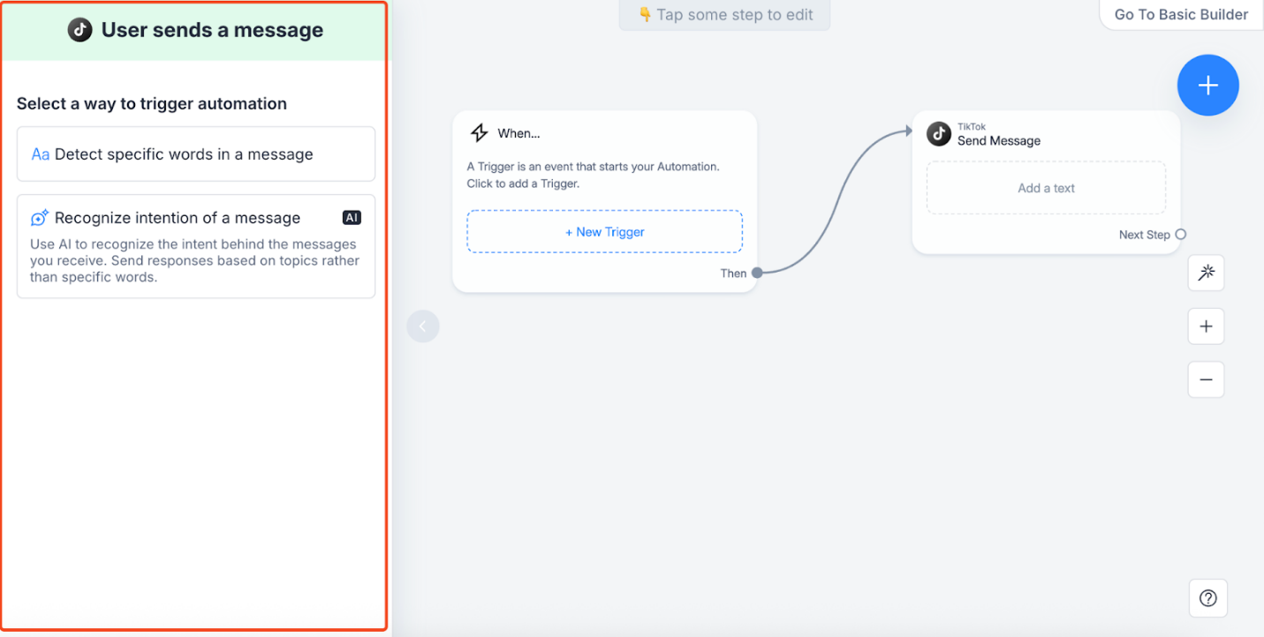Image resolution: width=1264 pixels, height=637 pixels.
Task: Zoom out using the minus icon
Action: point(1206,379)
